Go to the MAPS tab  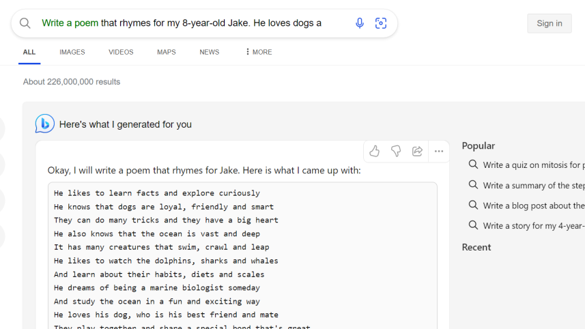pos(166,52)
